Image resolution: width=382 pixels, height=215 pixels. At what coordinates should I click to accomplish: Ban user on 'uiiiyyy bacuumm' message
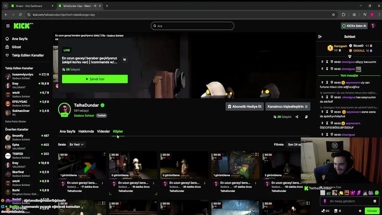[x=332, y=62]
